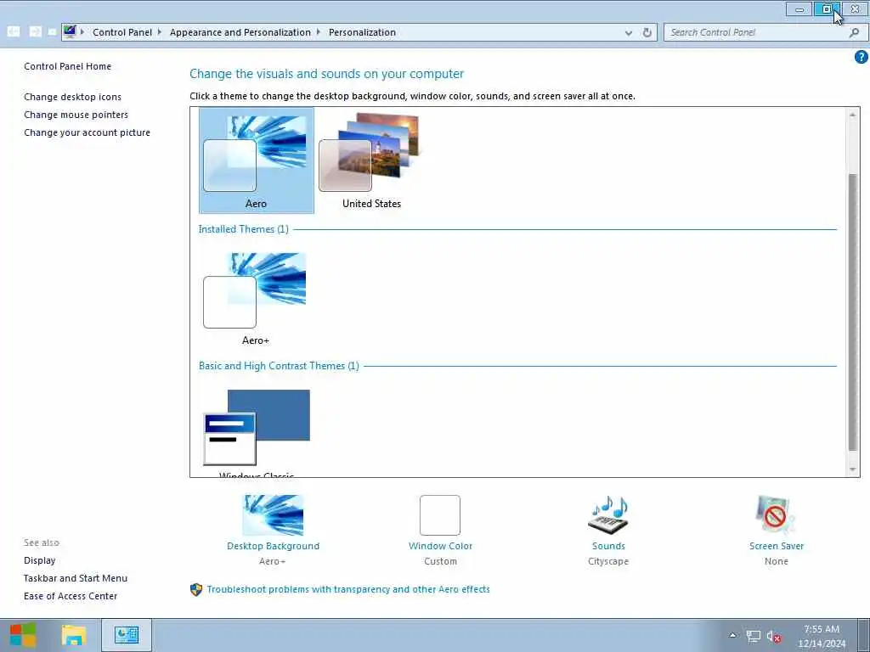Open Change desktop icons
This screenshot has height=652, width=870.
[73, 97]
